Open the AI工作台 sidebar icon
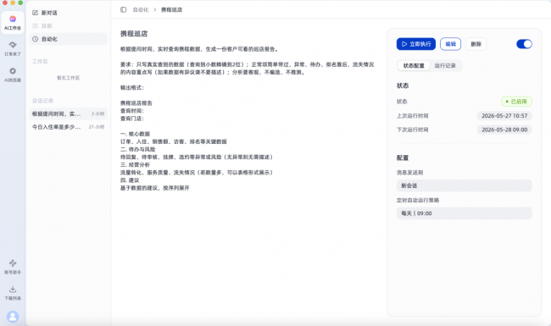 (13, 23)
